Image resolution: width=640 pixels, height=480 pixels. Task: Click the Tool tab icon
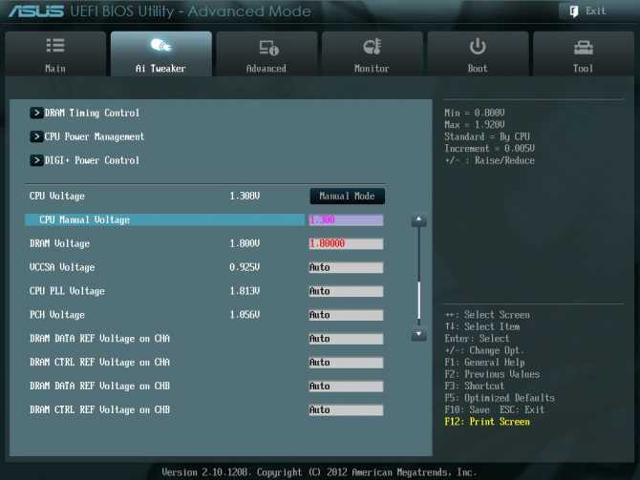click(x=584, y=48)
